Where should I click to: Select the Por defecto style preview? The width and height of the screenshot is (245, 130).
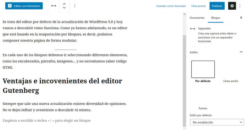click(x=203, y=69)
